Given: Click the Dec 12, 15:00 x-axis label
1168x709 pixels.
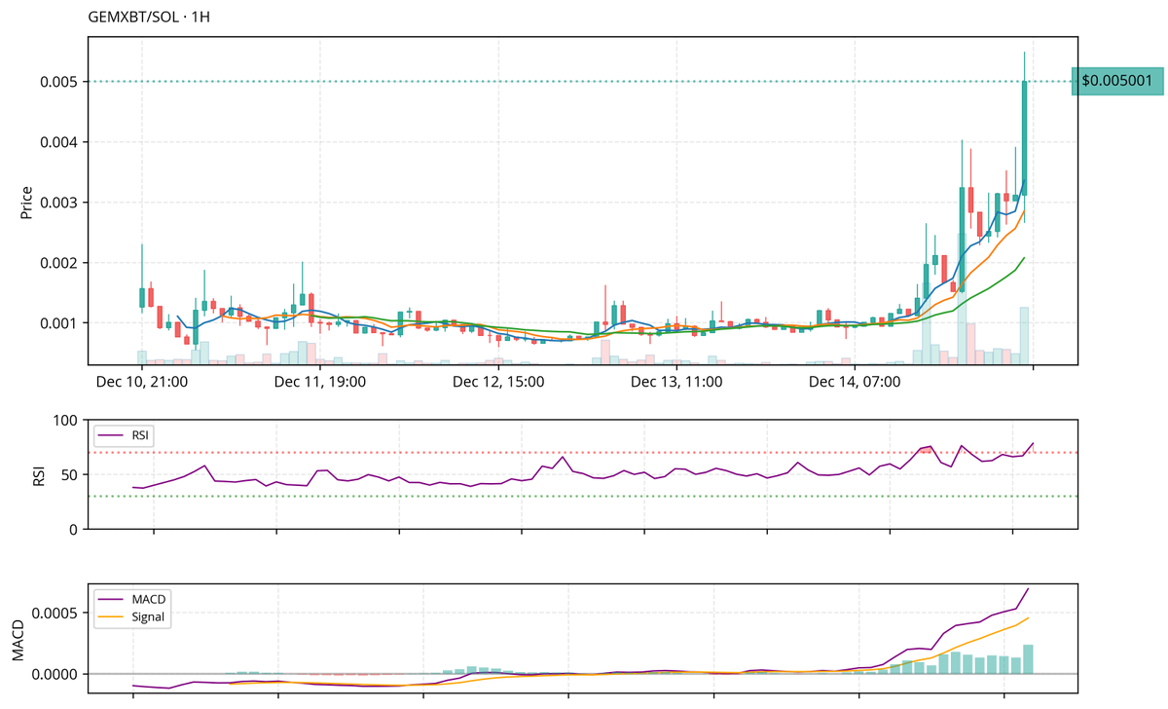Looking at the screenshot, I should [498, 382].
